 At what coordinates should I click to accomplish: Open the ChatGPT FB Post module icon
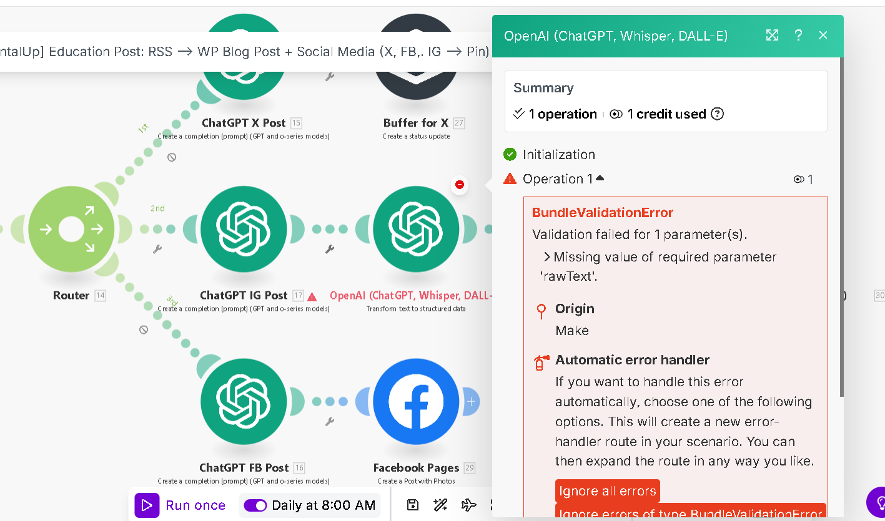click(244, 401)
